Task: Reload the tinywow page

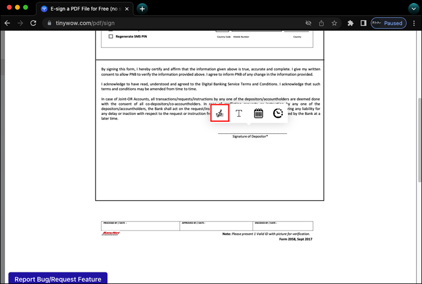Action: (x=33, y=23)
